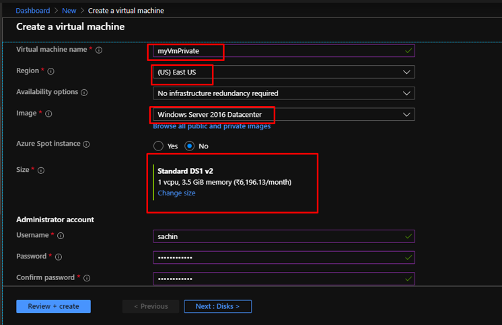Click info icon next to Password label

pos(59,257)
